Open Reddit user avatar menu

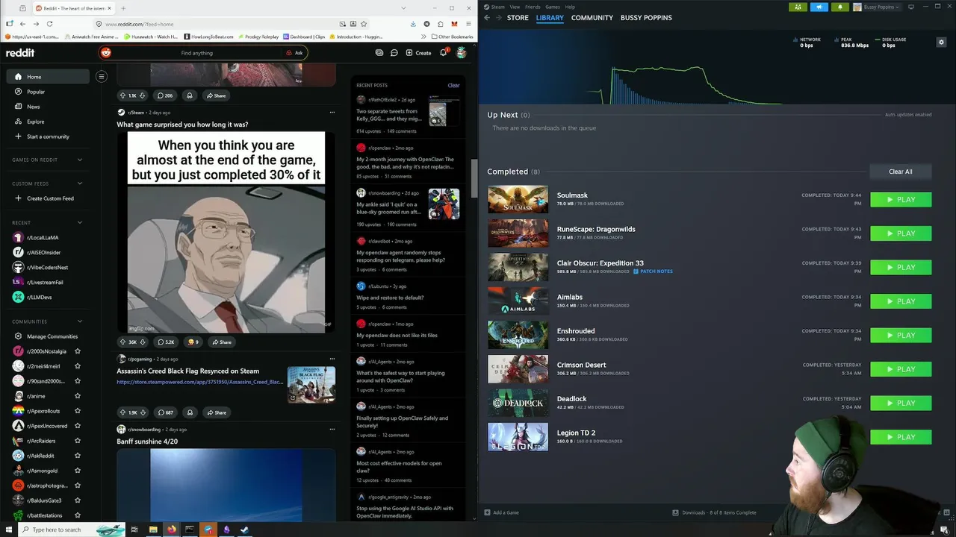462,53
